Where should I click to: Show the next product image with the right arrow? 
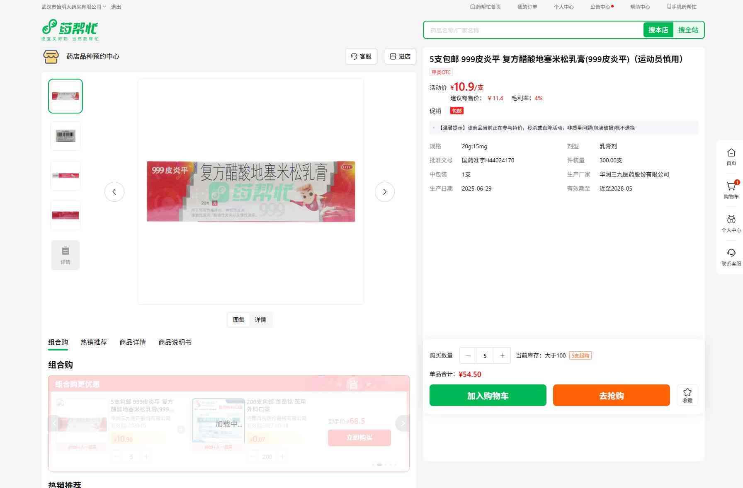384,192
